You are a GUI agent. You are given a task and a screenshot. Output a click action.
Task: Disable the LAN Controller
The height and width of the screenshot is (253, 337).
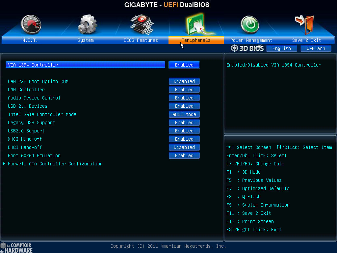[x=184, y=89]
